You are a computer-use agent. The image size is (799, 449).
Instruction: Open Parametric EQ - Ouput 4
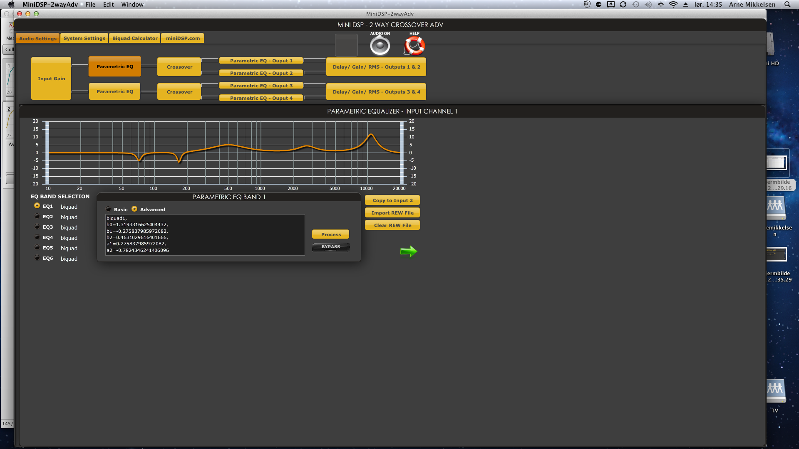[261, 98]
